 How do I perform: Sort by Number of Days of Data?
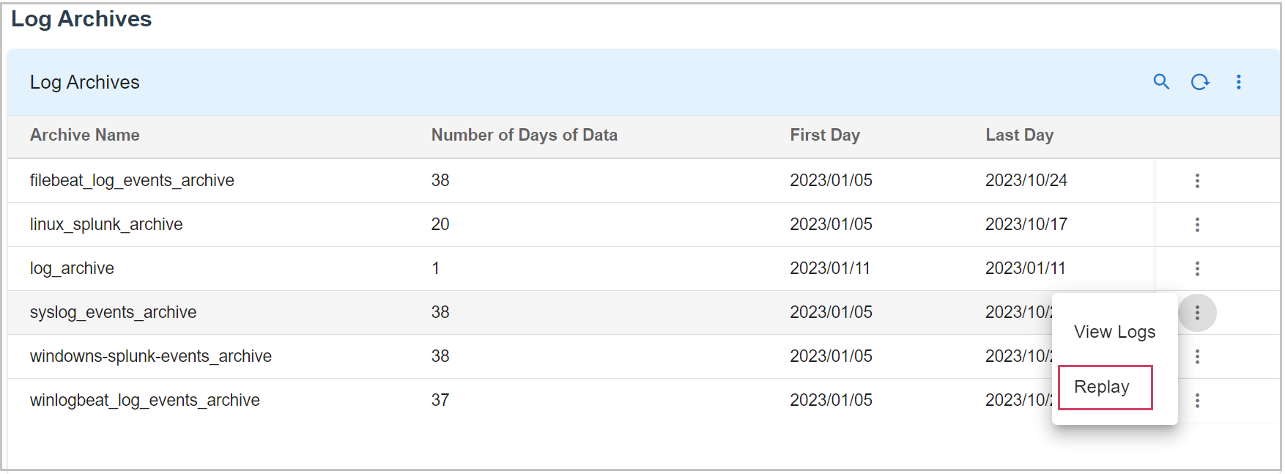coord(524,136)
